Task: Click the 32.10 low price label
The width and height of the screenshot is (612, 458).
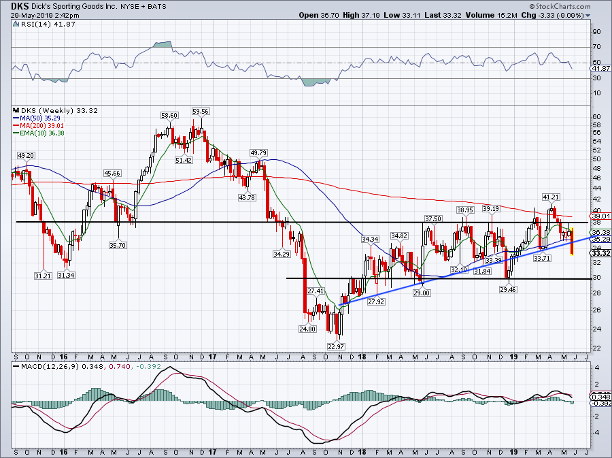Action: pyautogui.click(x=458, y=269)
